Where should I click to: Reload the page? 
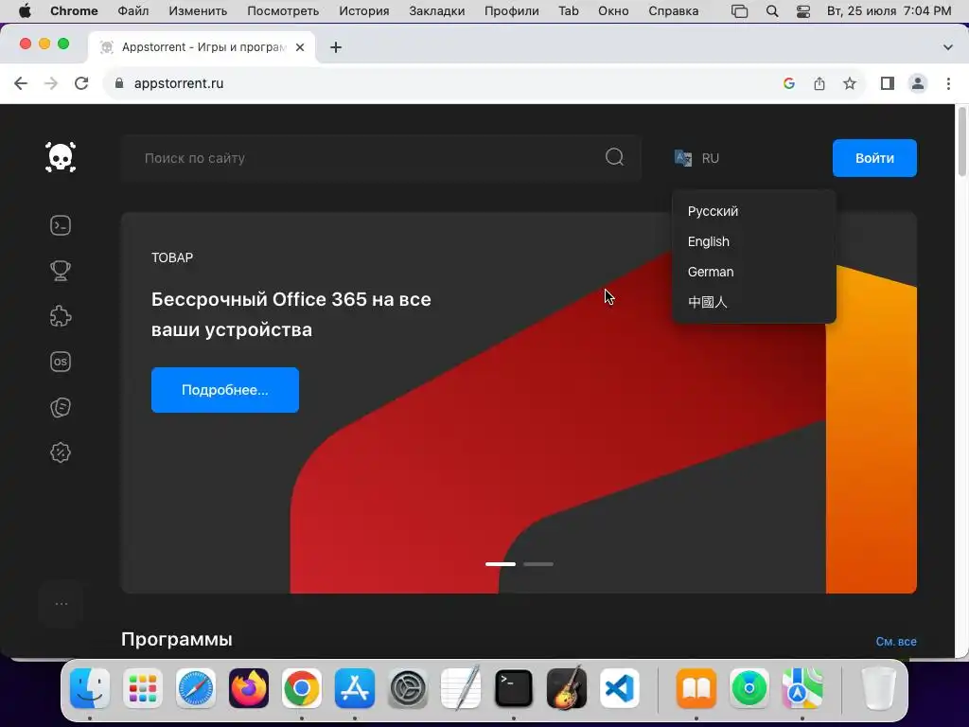(81, 83)
